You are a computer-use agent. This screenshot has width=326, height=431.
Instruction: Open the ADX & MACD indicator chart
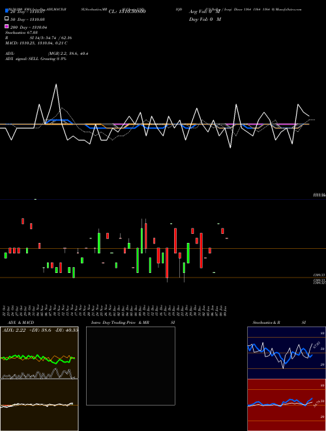pos(39,379)
